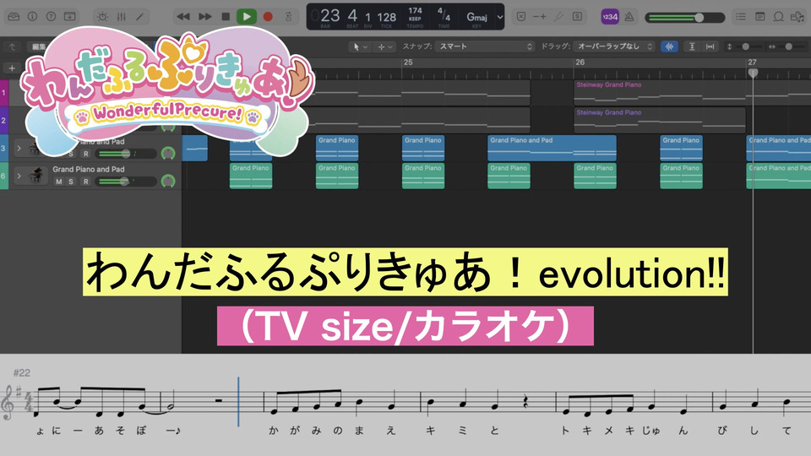
Task: Open the Library panel icon
Action: (14, 17)
